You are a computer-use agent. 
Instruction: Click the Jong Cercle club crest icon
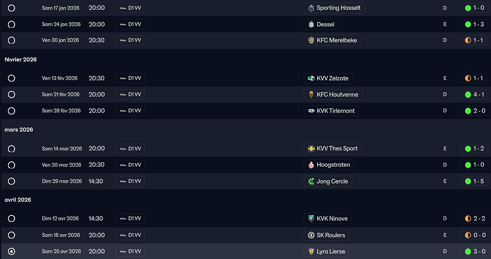click(311, 181)
